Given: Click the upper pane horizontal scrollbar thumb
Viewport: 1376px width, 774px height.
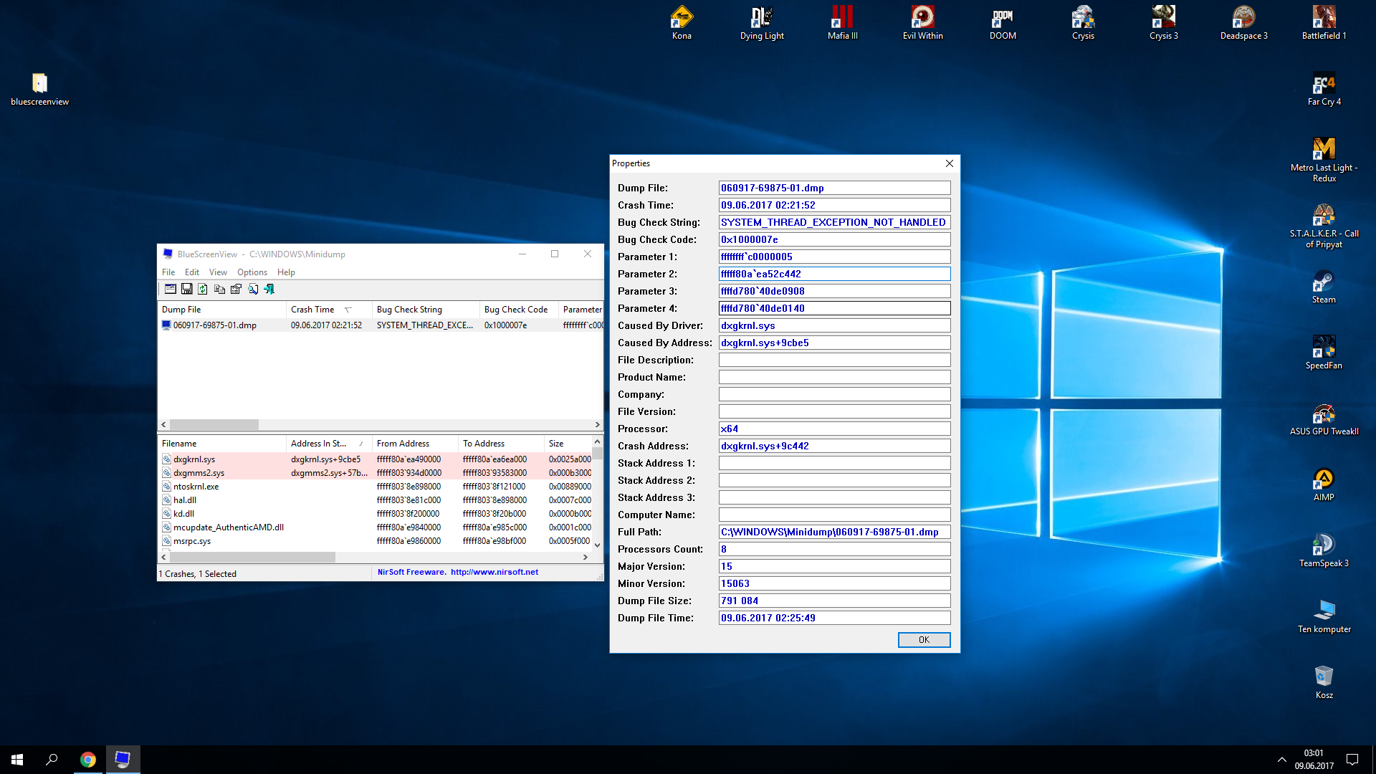Looking at the screenshot, I should coord(214,424).
